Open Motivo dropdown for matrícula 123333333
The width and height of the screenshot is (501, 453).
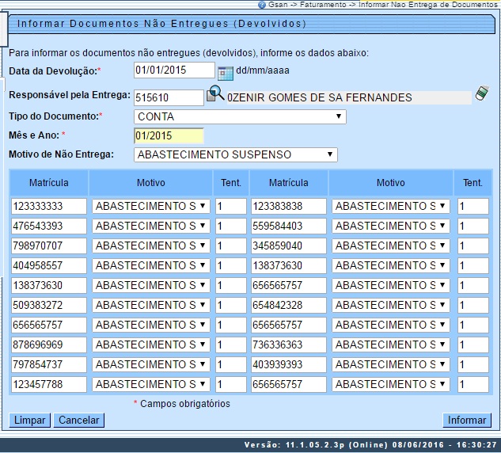(x=151, y=206)
